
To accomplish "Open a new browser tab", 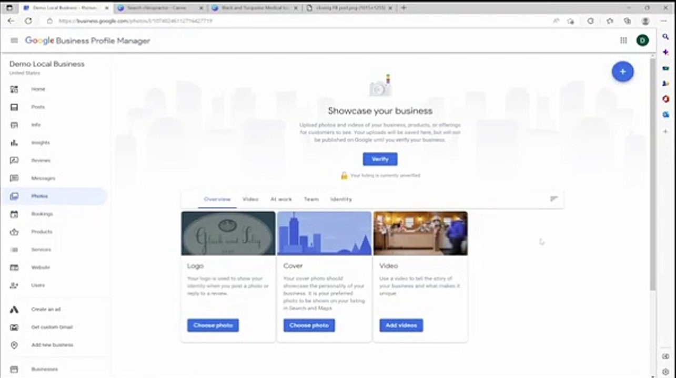I will click(x=403, y=8).
